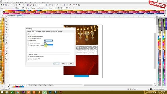Click the Open file icon in toolbar
The height and width of the screenshot is (94, 167).
coord(3,5)
